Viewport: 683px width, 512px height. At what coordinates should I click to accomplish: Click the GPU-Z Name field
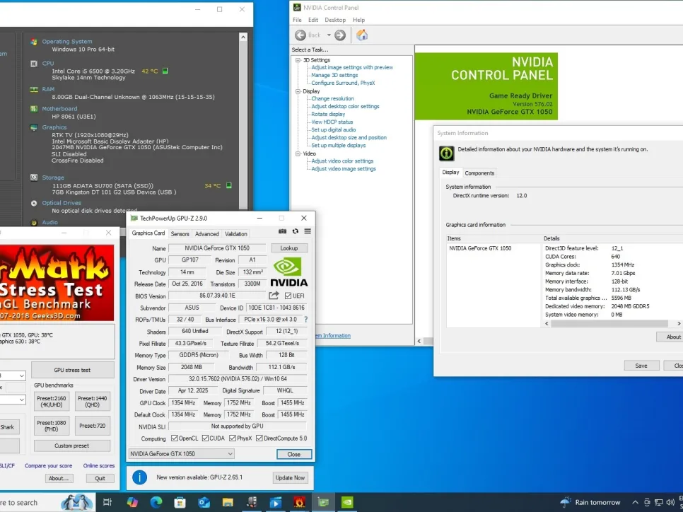(217, 248)
